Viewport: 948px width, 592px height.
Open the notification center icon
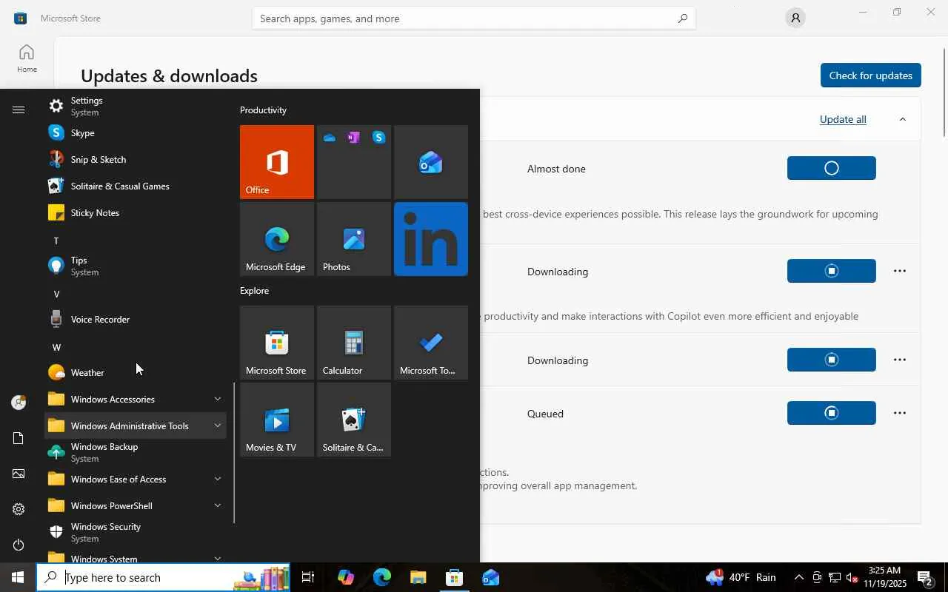tap(926, 577)
